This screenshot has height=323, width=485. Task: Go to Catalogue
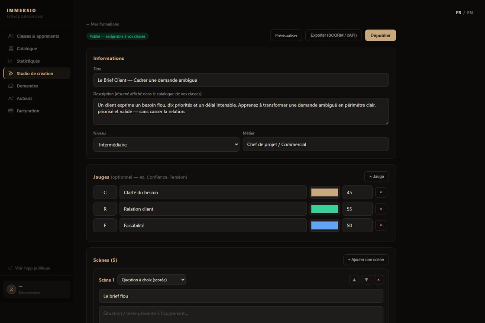pos(37,48)
